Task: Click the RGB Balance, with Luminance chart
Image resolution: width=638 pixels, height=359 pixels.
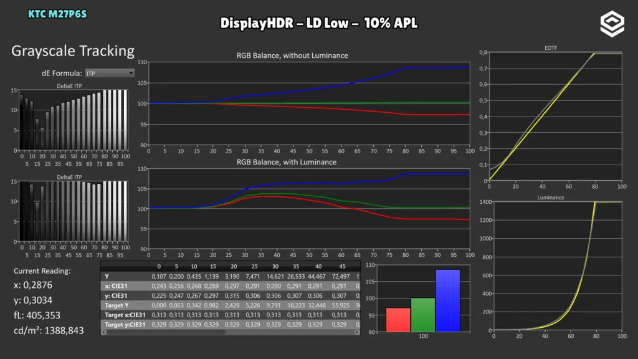Action: tap(309, 208)
